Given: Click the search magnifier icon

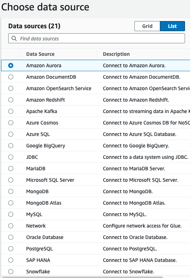Looking at the screenshot, I should click(x=14, y=38).
